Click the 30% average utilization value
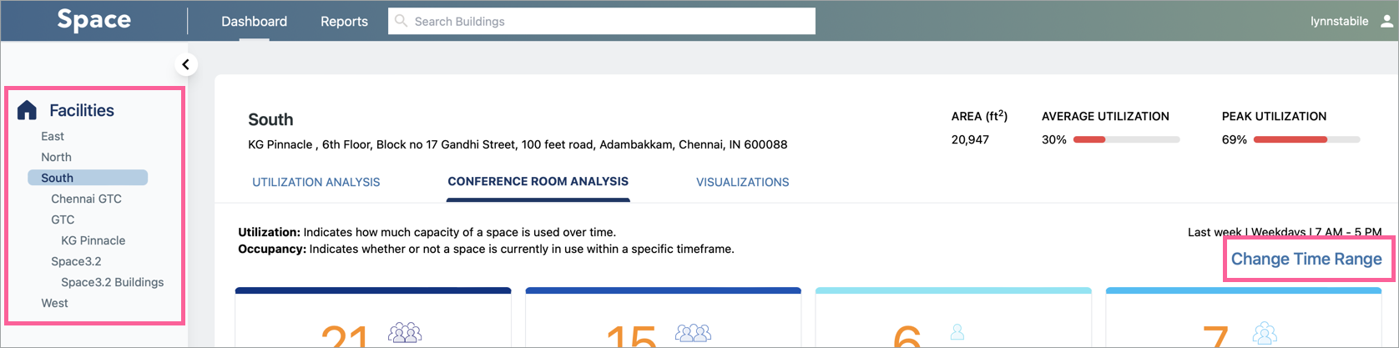 1053,139
